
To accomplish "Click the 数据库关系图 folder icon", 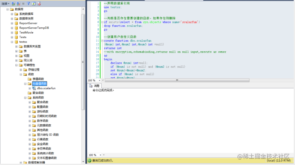I will 21,46.
